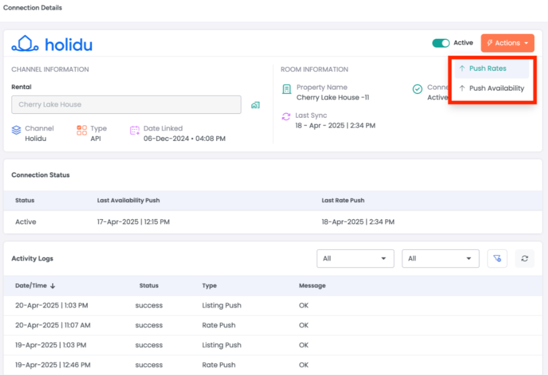548x375 pixels.
Task: Select Push Availability from the Actions menu
Action: [492, 88]
